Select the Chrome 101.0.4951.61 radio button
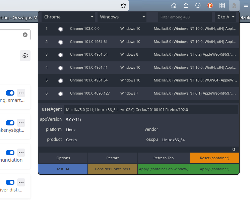The height and width of the screenshot is (223, 250). tap(61, 42)
